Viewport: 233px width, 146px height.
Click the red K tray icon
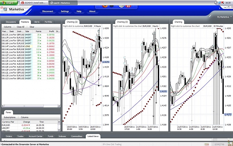pos(223,3)
